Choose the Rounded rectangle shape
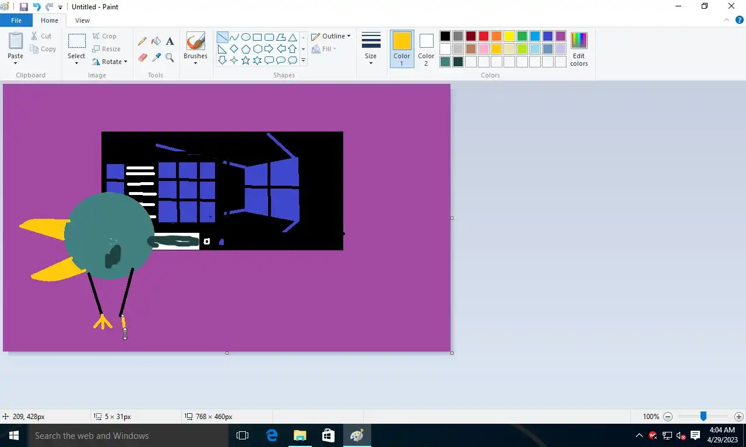Viewport: 746px width, 447px height. coord(269,37)
